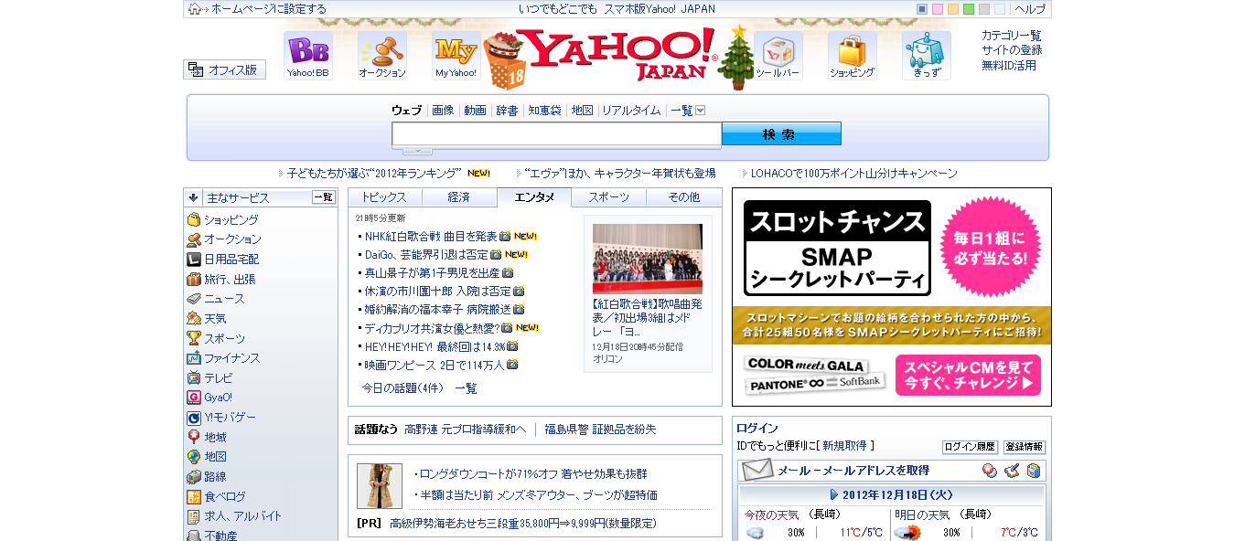Open the Yahoo! BB icon
Viewport: 1234px width, 541px height.
coord(307,56)
